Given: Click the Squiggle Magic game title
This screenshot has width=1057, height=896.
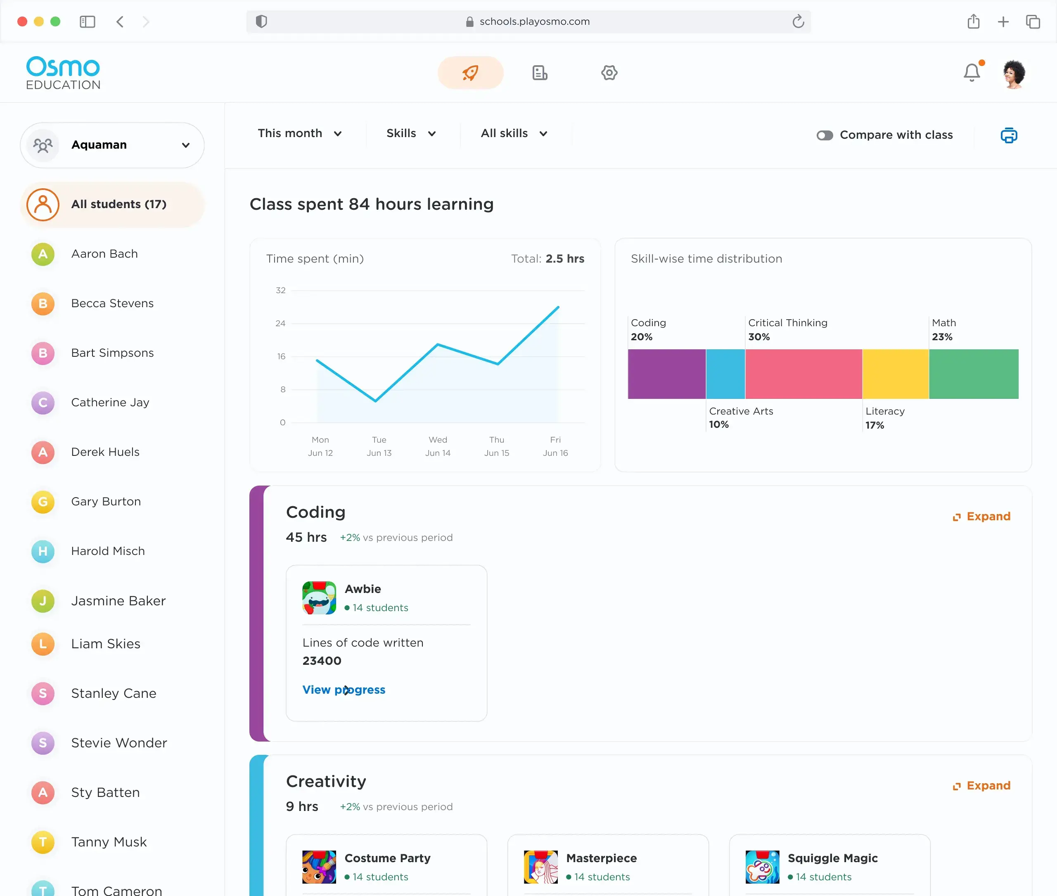Looking at the screenshot, I should (832, 858).
